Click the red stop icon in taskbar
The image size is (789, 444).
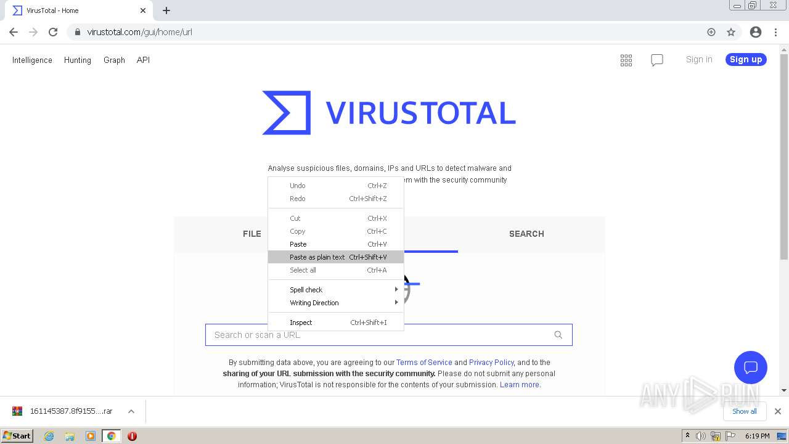click(x=132, y=436)
